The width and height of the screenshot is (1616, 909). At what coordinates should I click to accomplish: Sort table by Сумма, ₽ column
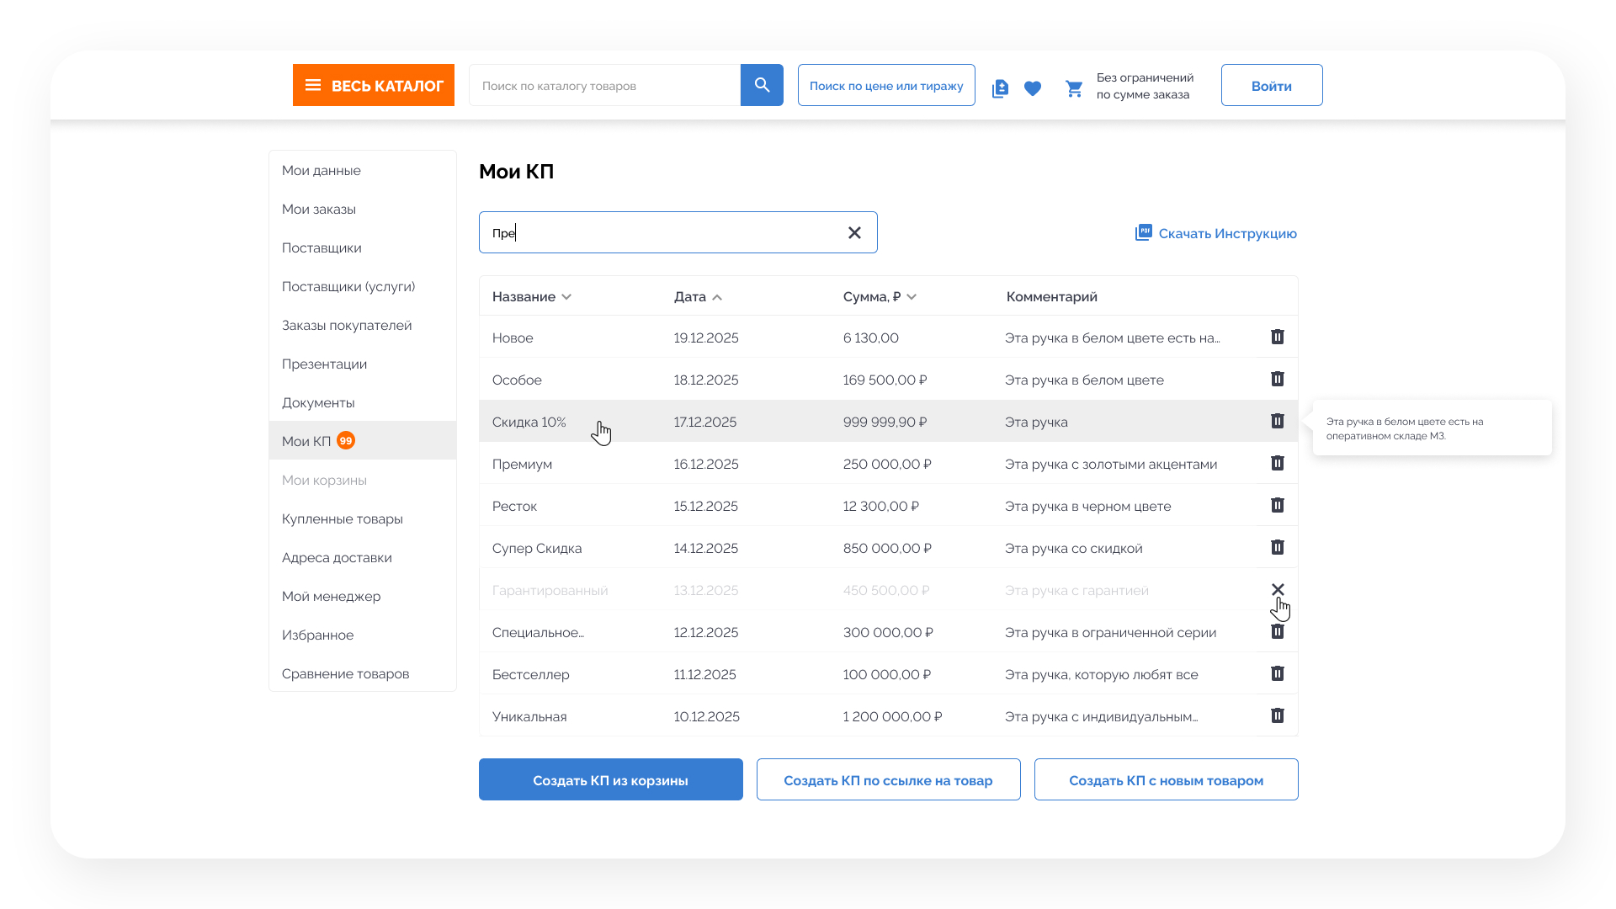pos(880,296)
